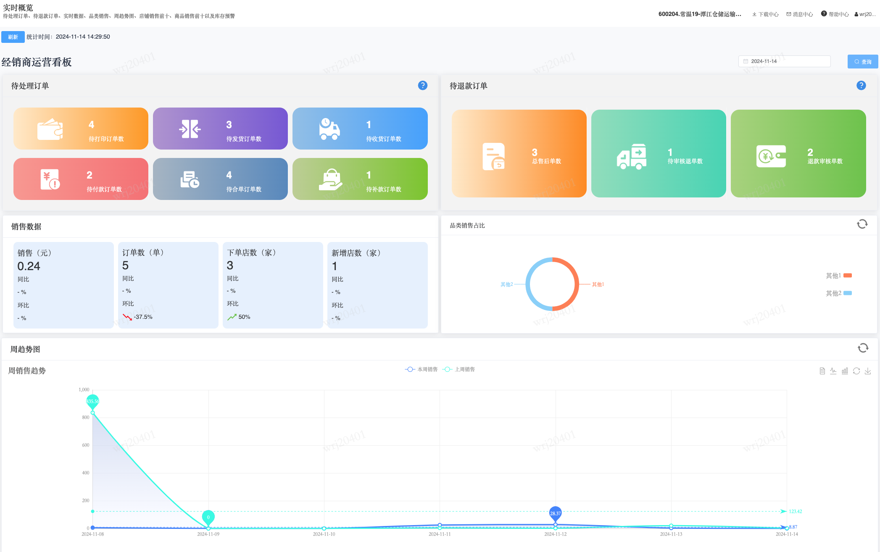Toggle 本周销售 series in the chart legend
Screen dimensions: 880x552
[421, 369]
